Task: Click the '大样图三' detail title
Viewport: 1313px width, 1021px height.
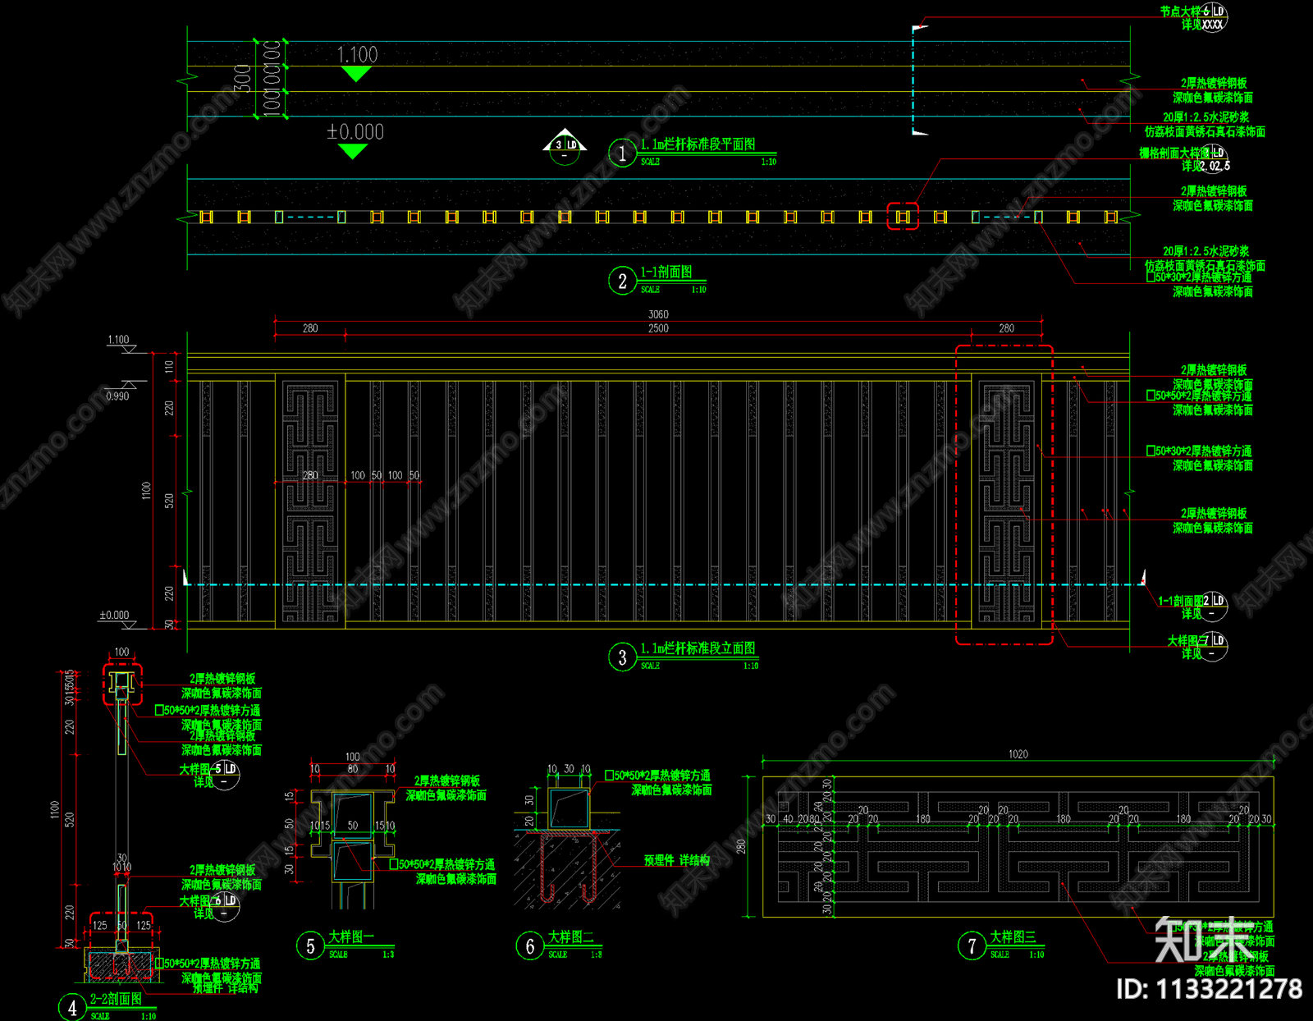Action: point(1012,936)
